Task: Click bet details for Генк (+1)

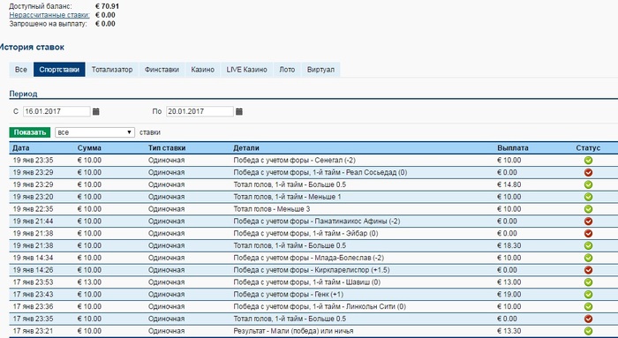Action: 288,295
